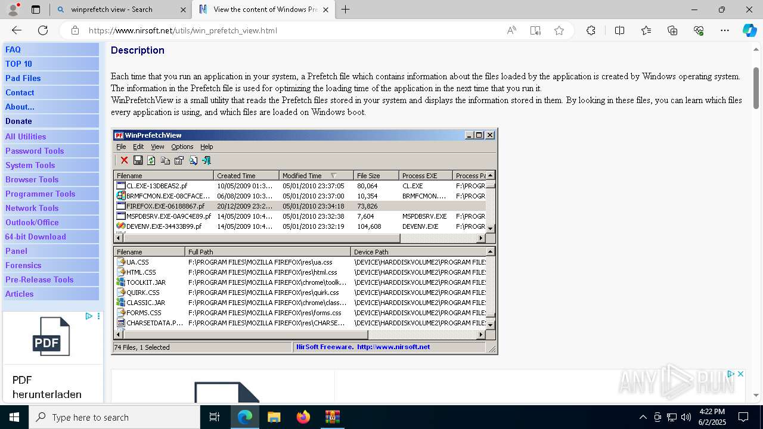Open Favorites list icon
The width and height of the screenshot is (763, 429).
[646, 30]
